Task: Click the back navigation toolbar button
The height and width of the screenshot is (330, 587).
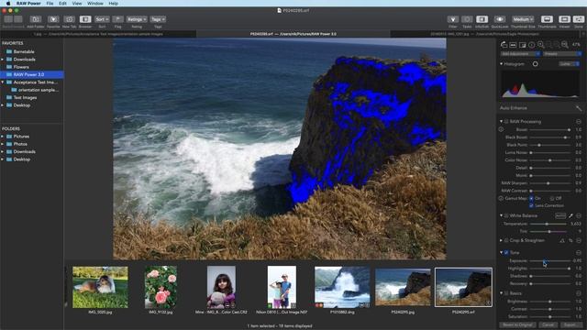Action: [x=8, y=19]
